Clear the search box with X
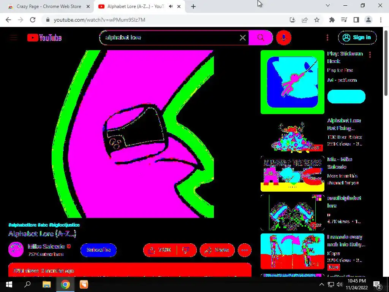 (x=243, y=38)
